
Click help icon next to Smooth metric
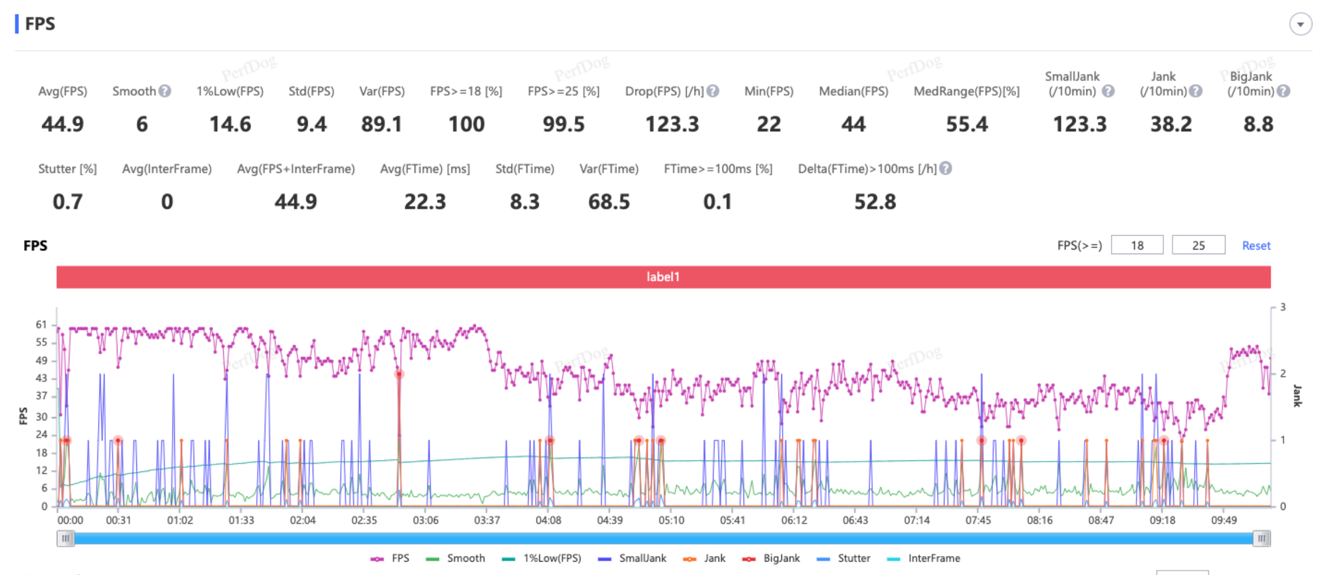[x=165, y=91]
